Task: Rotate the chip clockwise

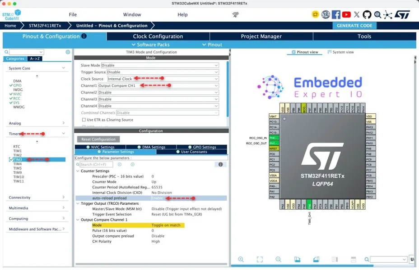Action: click(x=297, y=259)
